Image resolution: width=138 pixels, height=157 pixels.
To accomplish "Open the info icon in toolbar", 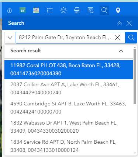I will 10,11.
